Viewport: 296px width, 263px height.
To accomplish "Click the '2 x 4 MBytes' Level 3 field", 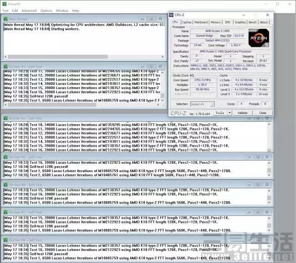I will pyautogui.click(x=244, y=94).
